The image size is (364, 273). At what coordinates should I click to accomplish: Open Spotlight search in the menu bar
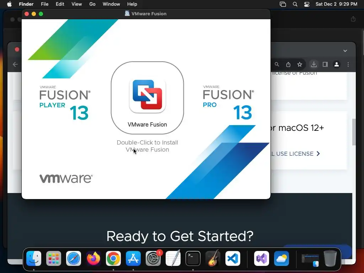coord(295,4)
